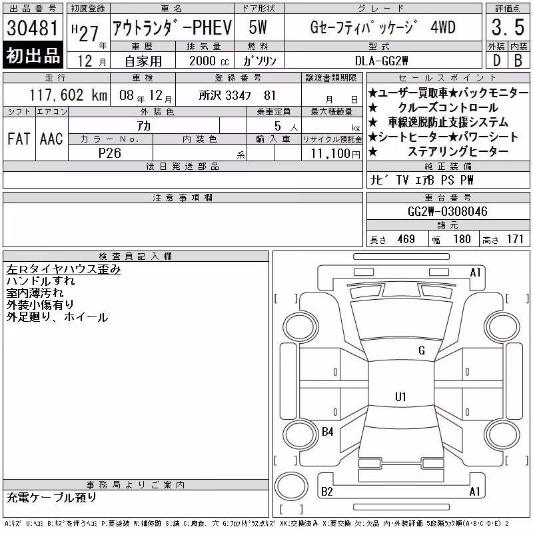Select mileage 117,602 km

[x=68, y=95]
